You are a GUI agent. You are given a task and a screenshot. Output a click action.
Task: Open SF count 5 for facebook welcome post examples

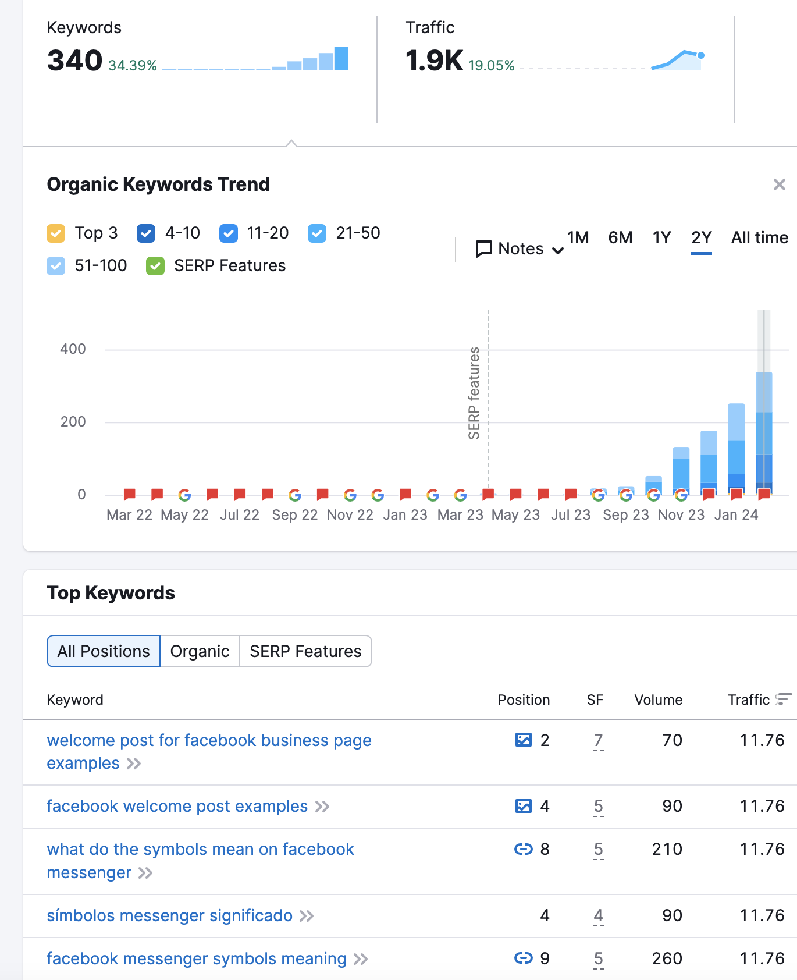598,807
